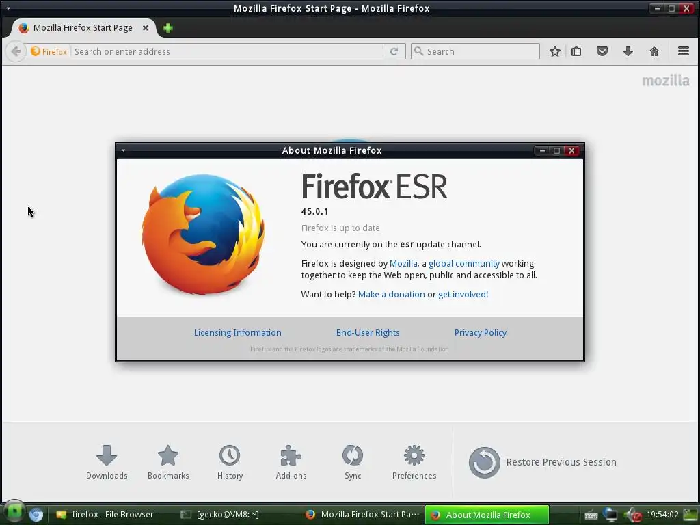Bookmark this page with the star icon

coord(555,51)
